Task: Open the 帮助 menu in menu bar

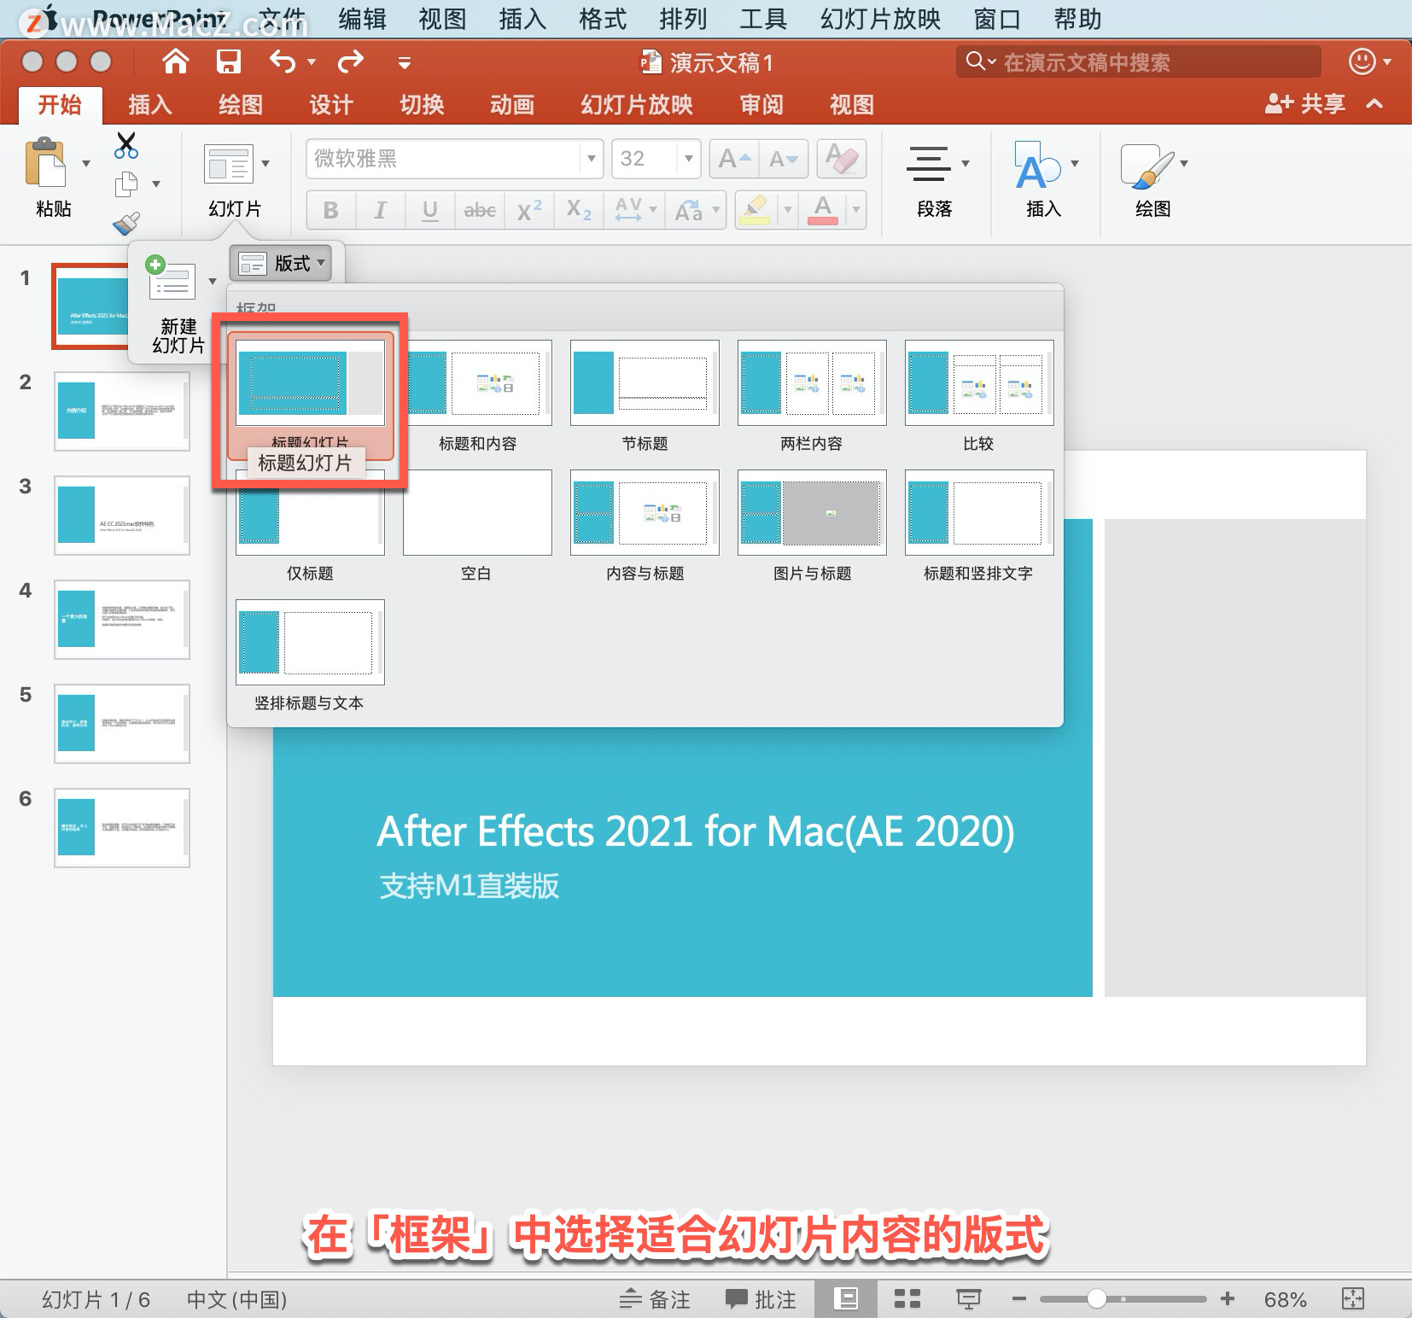Action: pyautogui.click(x=1077, y=19)
